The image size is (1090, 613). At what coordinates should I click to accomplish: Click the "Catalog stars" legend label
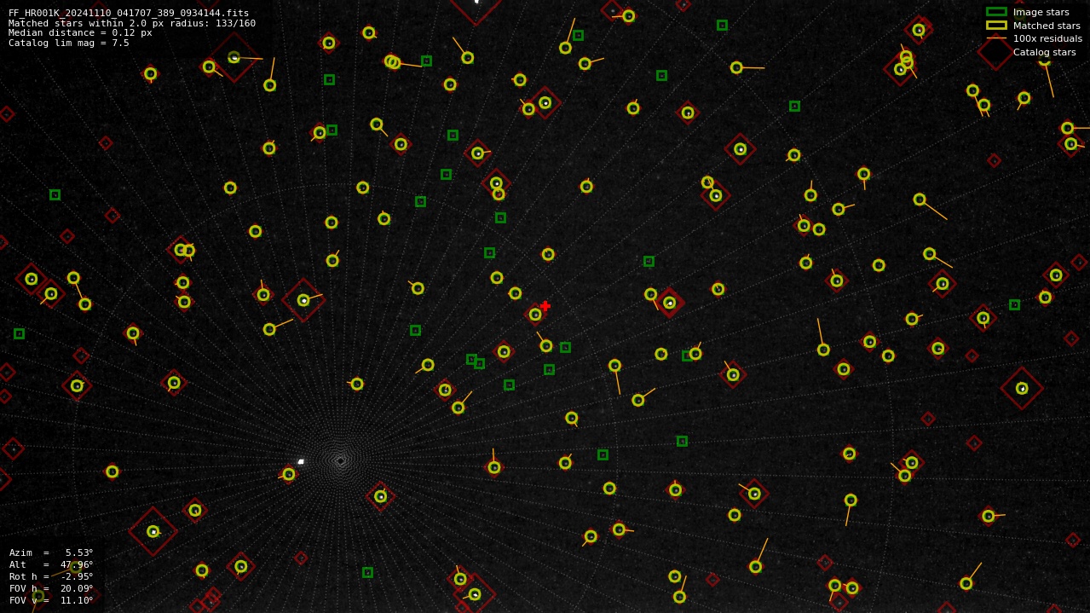coord(1044,52)
